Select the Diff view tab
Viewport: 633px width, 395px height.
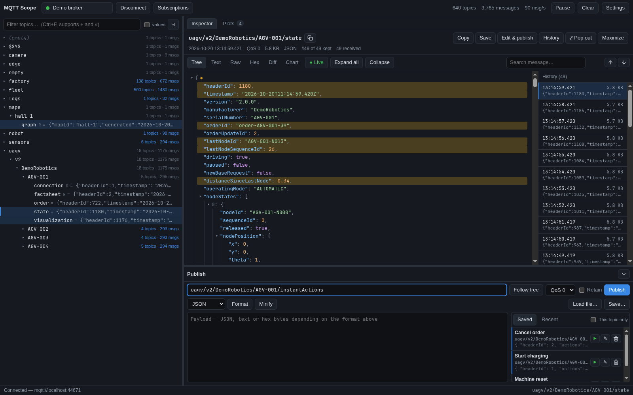point(273,62)
